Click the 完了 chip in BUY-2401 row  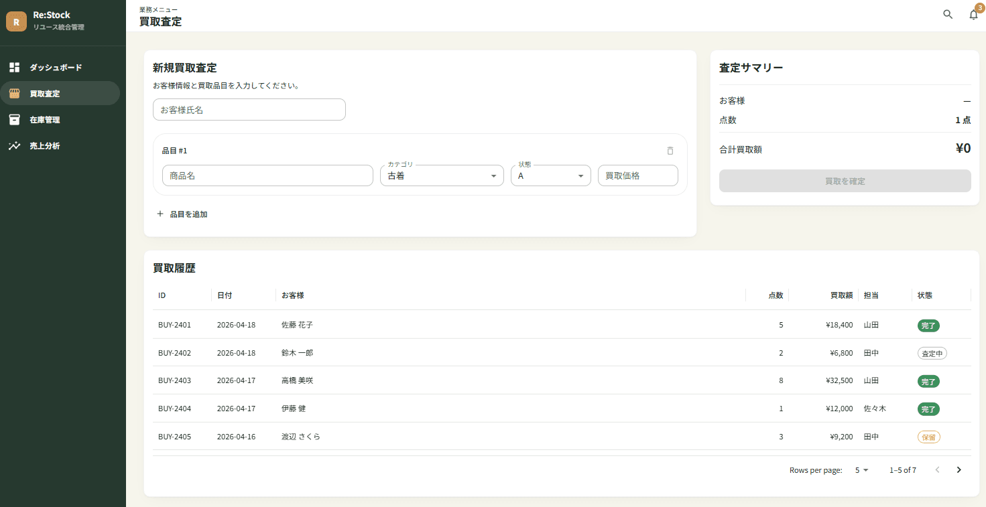click(928, 325)
